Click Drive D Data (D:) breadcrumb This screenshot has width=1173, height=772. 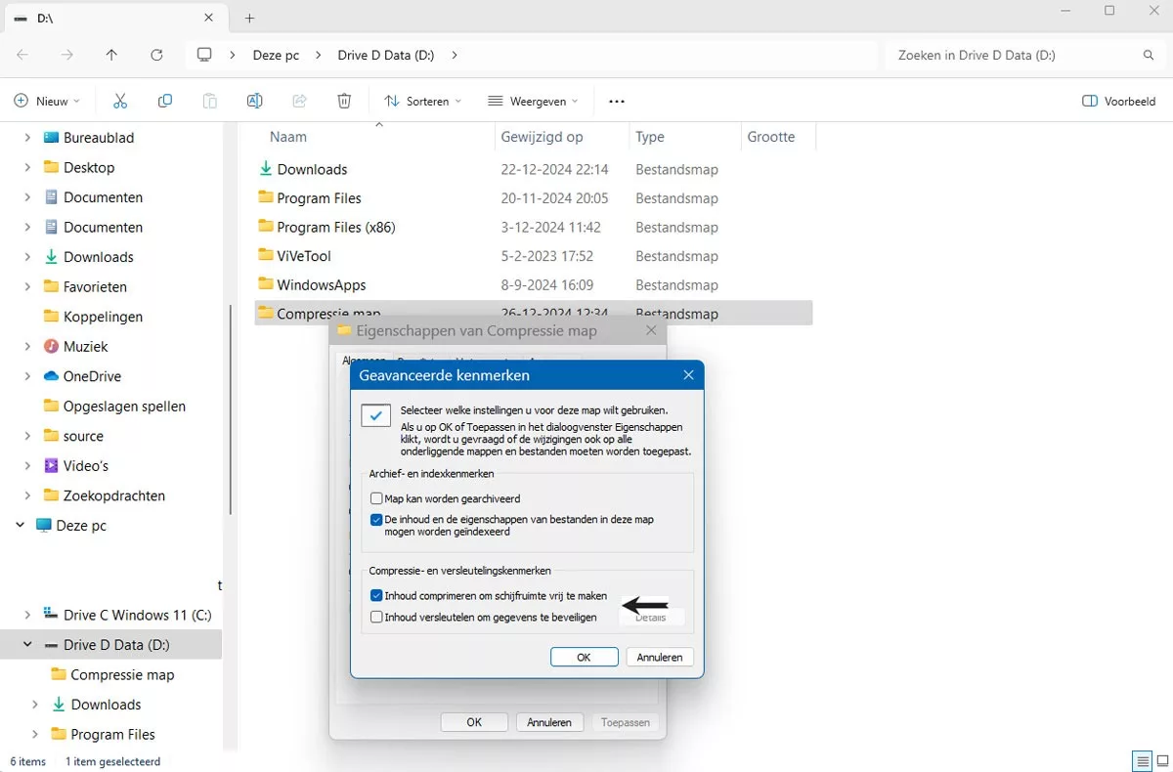(x=386, y=55)
